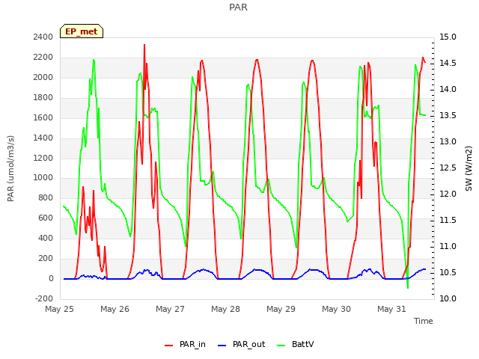The image size is (479, 359).
Task: Click the 200 left axis value
Action: click(x=46, y=258)
